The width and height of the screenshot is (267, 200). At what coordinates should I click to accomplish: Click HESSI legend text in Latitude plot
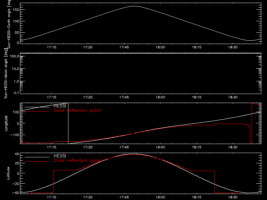coord(60,156)
